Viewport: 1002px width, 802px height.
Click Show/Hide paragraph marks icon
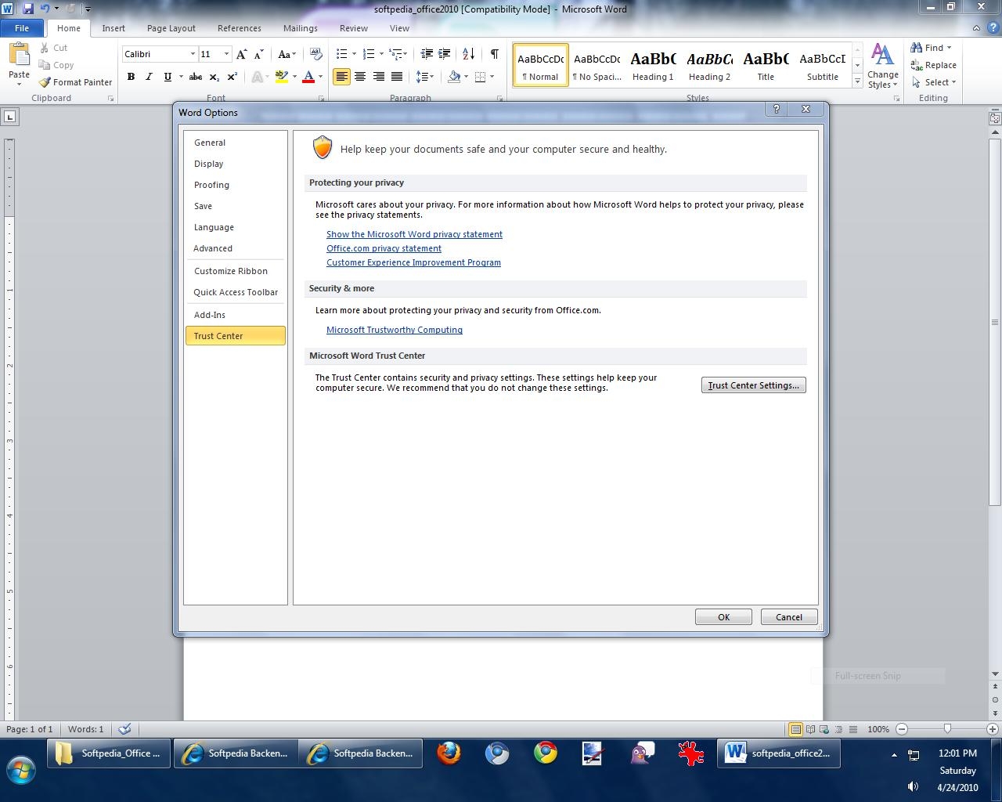pyautogui.click(x=494, y=54)
